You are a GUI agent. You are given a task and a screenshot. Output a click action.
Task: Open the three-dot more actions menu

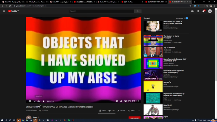pyautogui.click(x=139, y=111)
